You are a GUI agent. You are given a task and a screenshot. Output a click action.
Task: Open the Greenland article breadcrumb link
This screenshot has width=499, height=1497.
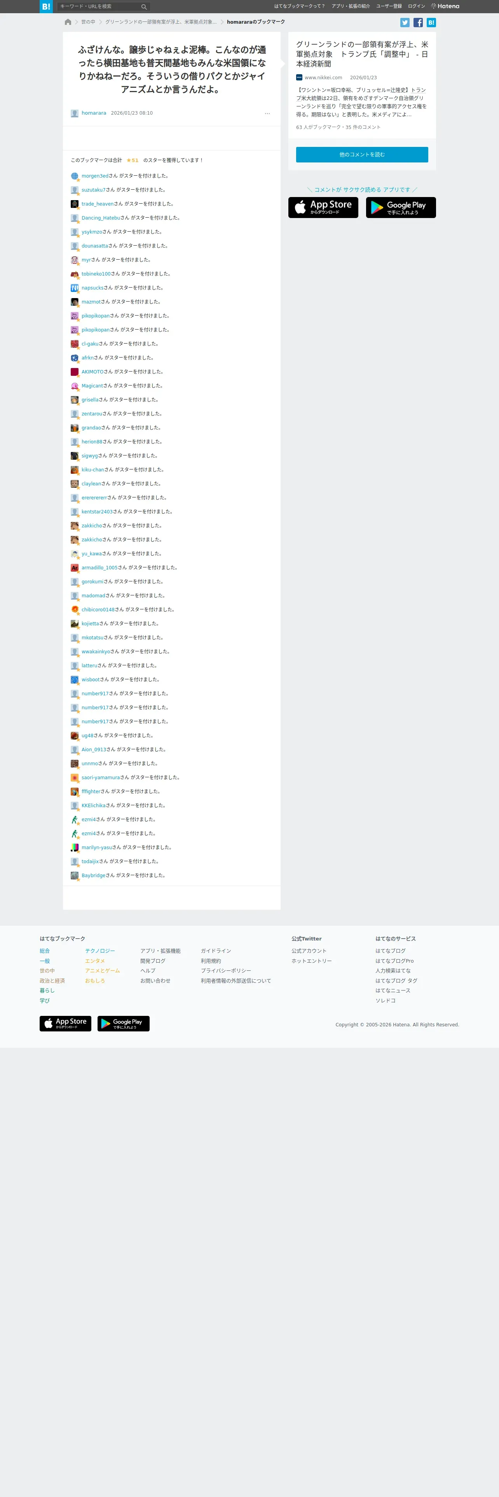[x=161, y=22]
